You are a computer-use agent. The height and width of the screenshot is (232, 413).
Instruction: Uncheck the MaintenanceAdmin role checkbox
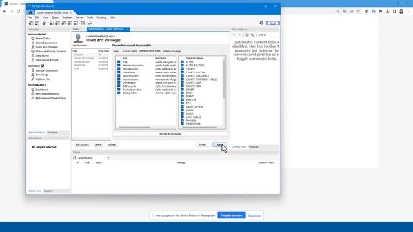pyautogui.click(x=119, y=66)
